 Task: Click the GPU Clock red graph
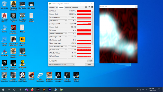click(84, 11)
